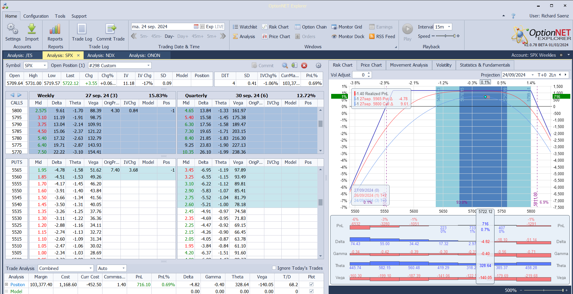The image size is (573, 294).
Task: Toggle the Plot checkbox for Model row
Action: point(311,291)
